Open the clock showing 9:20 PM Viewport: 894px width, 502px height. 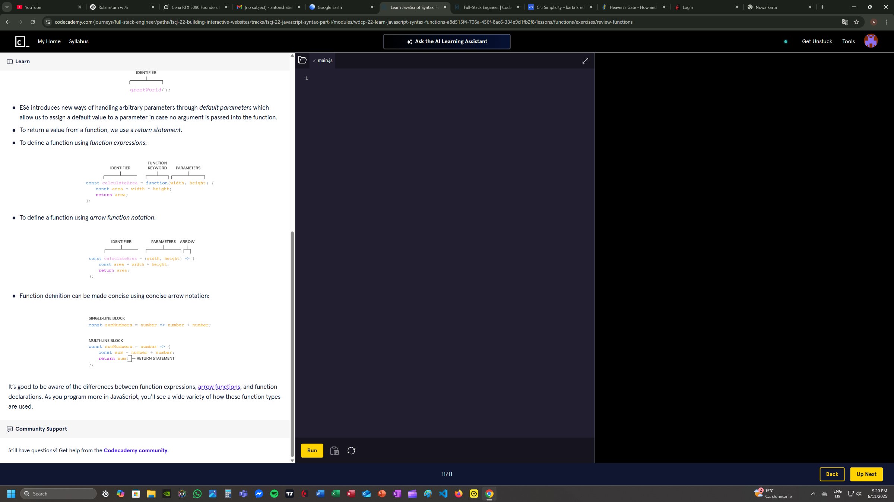tap(877, 493)
